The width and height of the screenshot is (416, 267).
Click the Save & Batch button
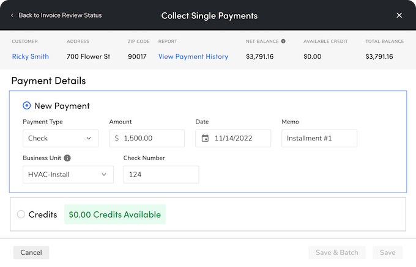pos(336,252)
